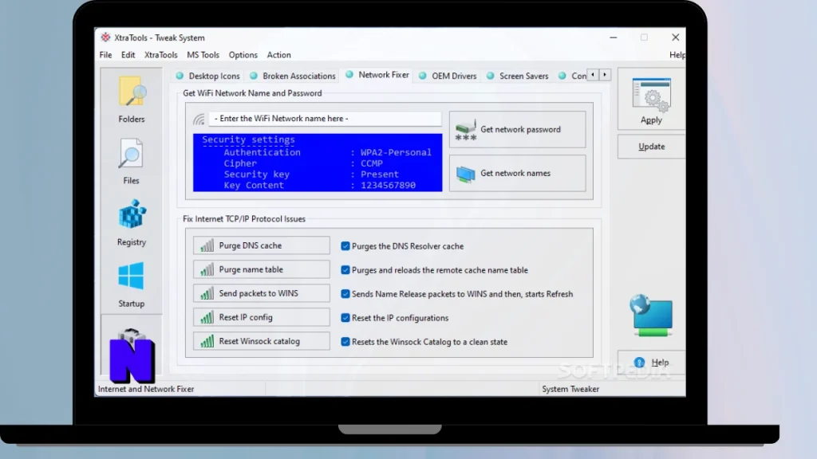Click the Cipher CCMP line
Screen dimensions: 817x459
tap(302, 163)
